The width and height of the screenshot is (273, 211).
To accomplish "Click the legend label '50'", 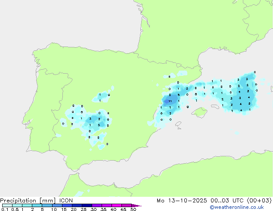I will click(133, 209).
